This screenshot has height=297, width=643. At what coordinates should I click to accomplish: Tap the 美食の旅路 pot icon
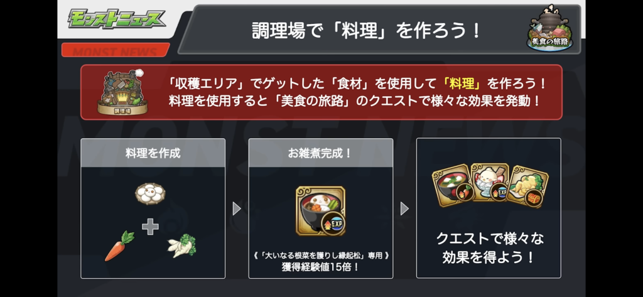click(549, 28)
